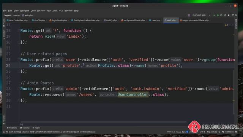The width and height of the screenshot is (243, 137).
Task: Open the Terminal tool window
Action: click(25, 128)
